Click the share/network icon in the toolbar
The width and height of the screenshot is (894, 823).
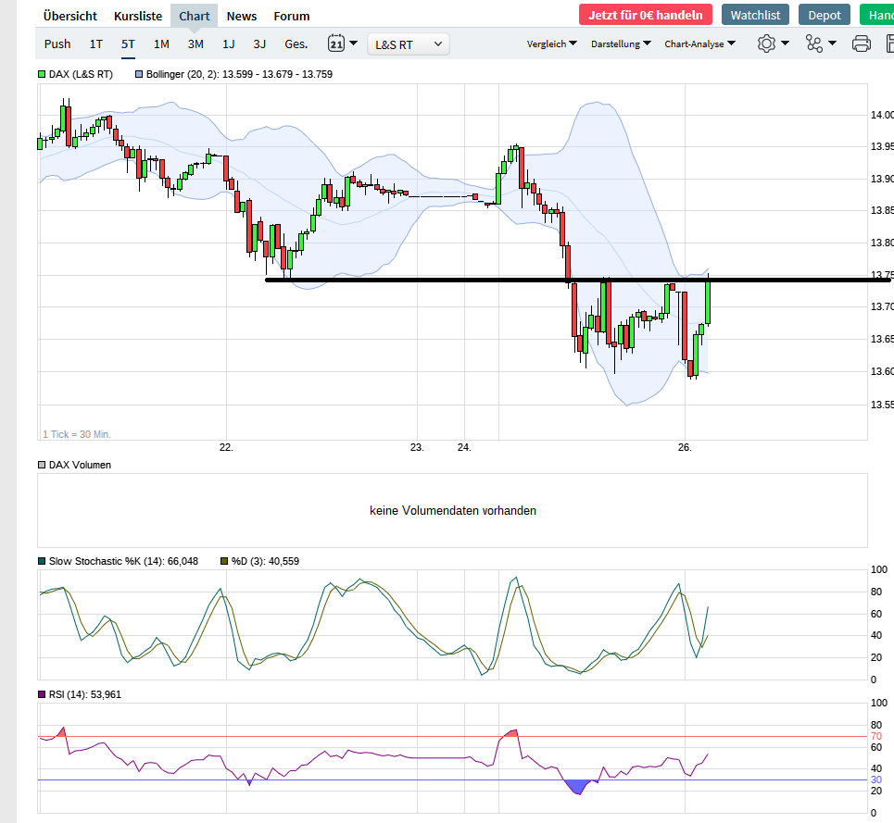pos(814,43)
